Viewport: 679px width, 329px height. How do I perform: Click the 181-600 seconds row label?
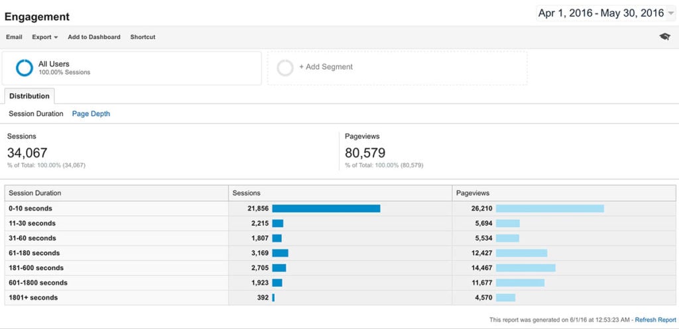coord(36,268)
